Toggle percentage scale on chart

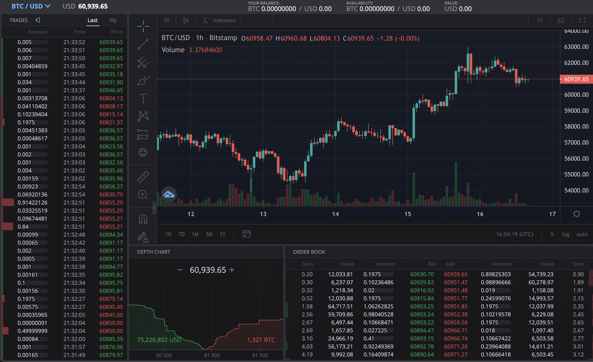[552, 234]
